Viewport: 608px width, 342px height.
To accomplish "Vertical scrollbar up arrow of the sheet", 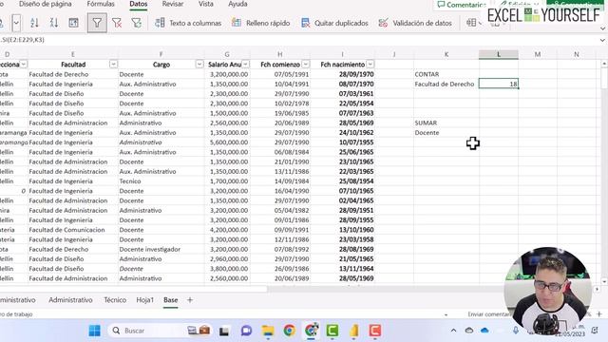I will tap(604, 64).
